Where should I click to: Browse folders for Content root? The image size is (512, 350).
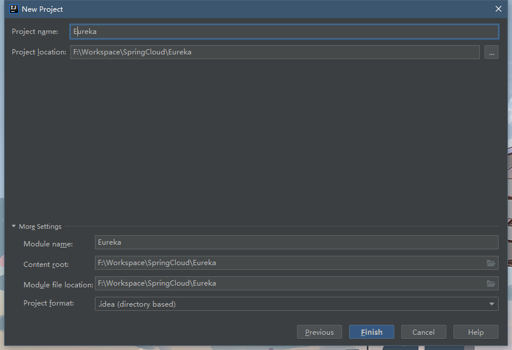(x=491, y=263)
